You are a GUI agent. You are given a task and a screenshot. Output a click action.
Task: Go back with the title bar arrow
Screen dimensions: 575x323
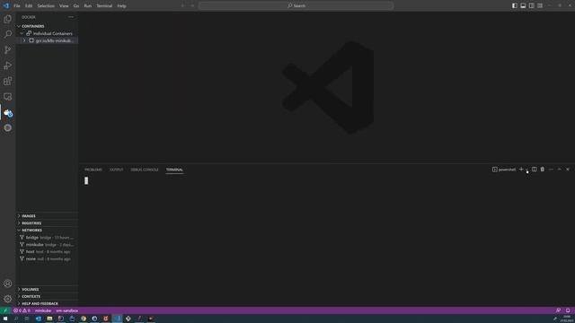coord(182,5)
